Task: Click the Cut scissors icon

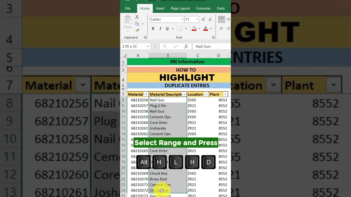Action: 137,17
